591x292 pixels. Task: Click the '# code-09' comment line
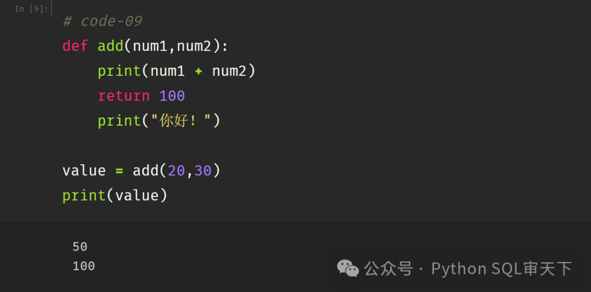tap(102, 21)
